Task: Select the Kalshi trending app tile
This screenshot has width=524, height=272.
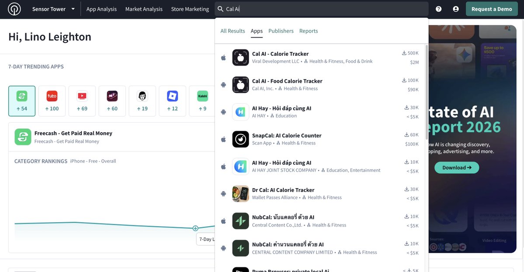Action: tap(202, 101)
